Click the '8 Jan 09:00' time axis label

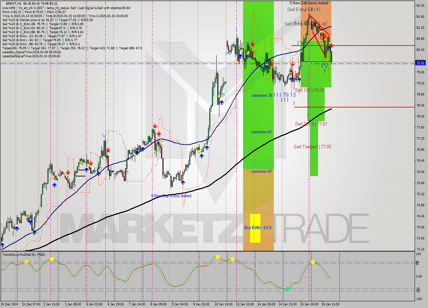[x=158, y=304]
